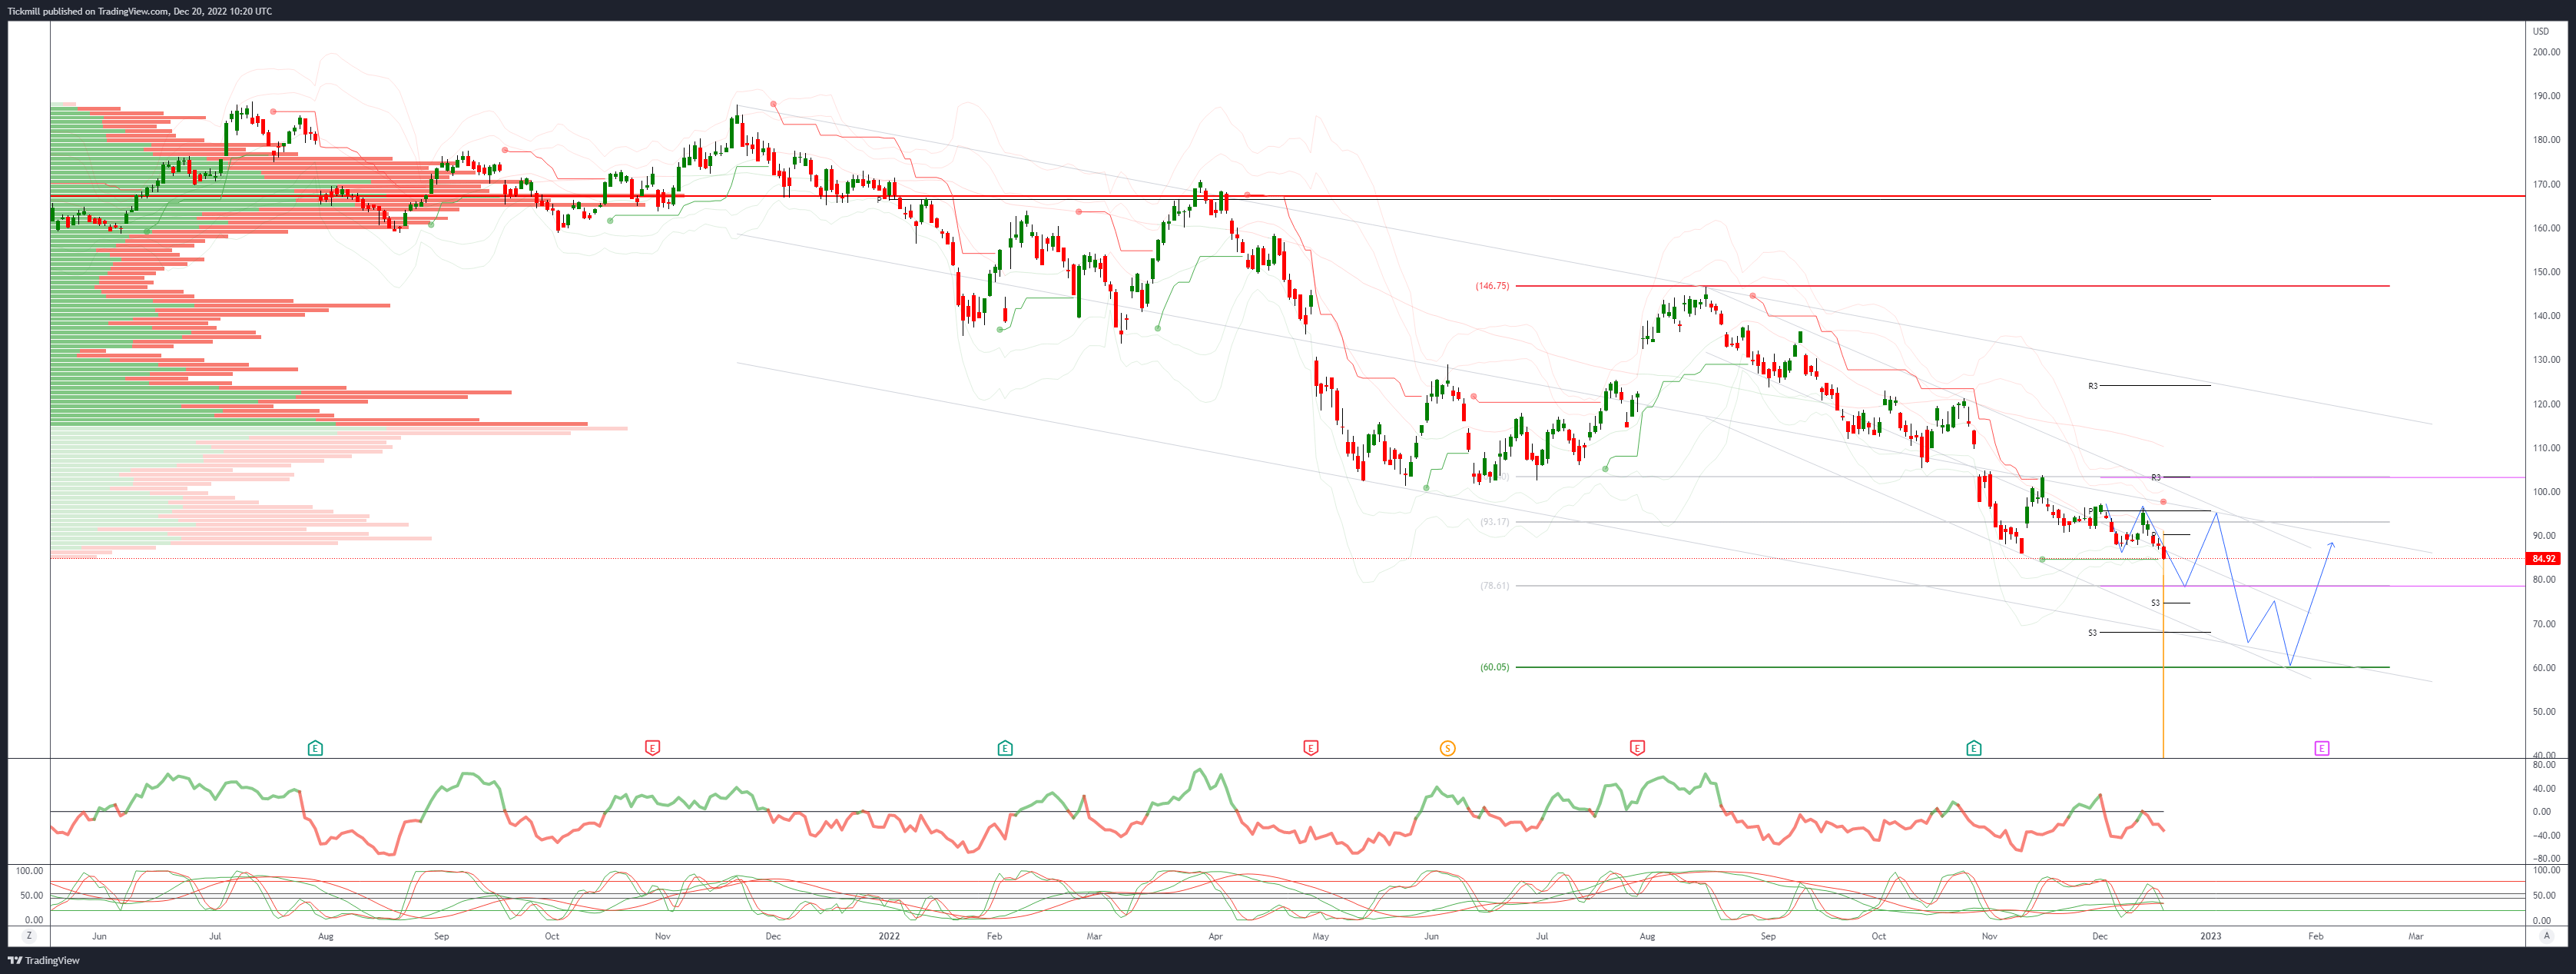Screen dimensions: 2576x974
Task: Click the upper R3 pivot label near 124
Action: [2092, 385]
